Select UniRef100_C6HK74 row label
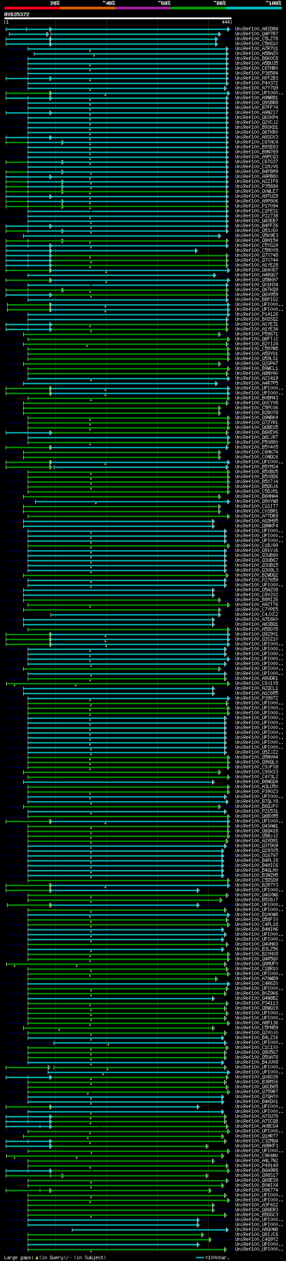Image resolution: width=286 pixels, height=1261 pixels. [x=256, y=452]
